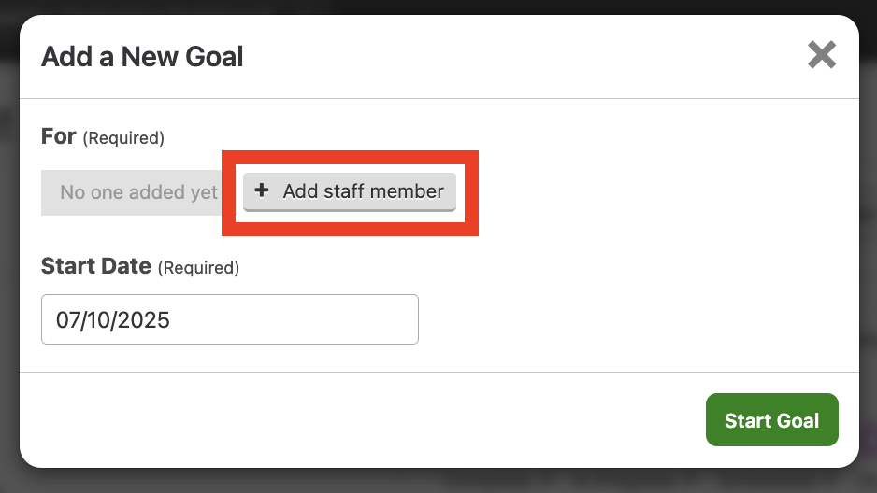Focus the Start Date input field
Screen dimensions: 877x493
tap(230, 319)
